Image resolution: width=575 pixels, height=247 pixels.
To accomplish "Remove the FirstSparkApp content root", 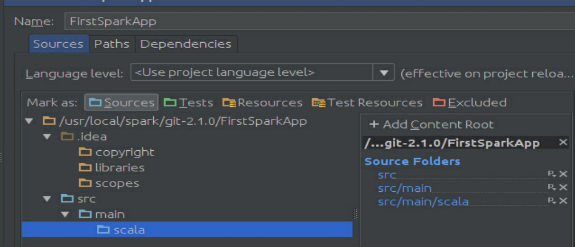I will click(563, 142).
